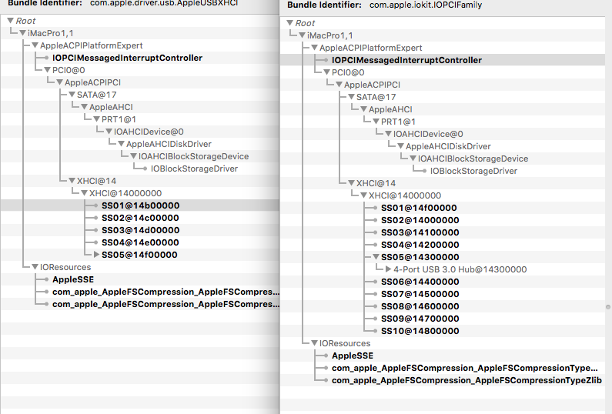This screenshot has width=612, height=414.
Task: Select SS01@14f00000 in right window
Action: pyautogui.click(x=419, y=208)
